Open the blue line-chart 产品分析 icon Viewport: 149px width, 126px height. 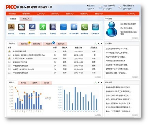point(63,27)
